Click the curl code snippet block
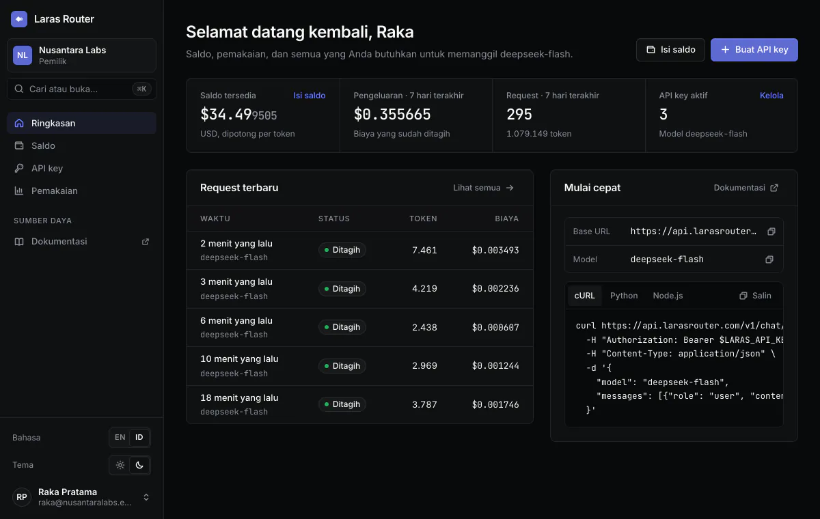The height and width of the screenshot is (519, 820). (674, 369)
